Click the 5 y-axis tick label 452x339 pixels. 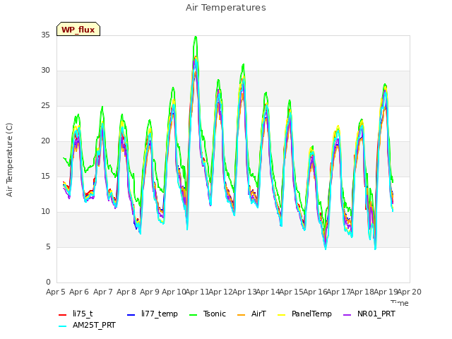coord(48,247)
